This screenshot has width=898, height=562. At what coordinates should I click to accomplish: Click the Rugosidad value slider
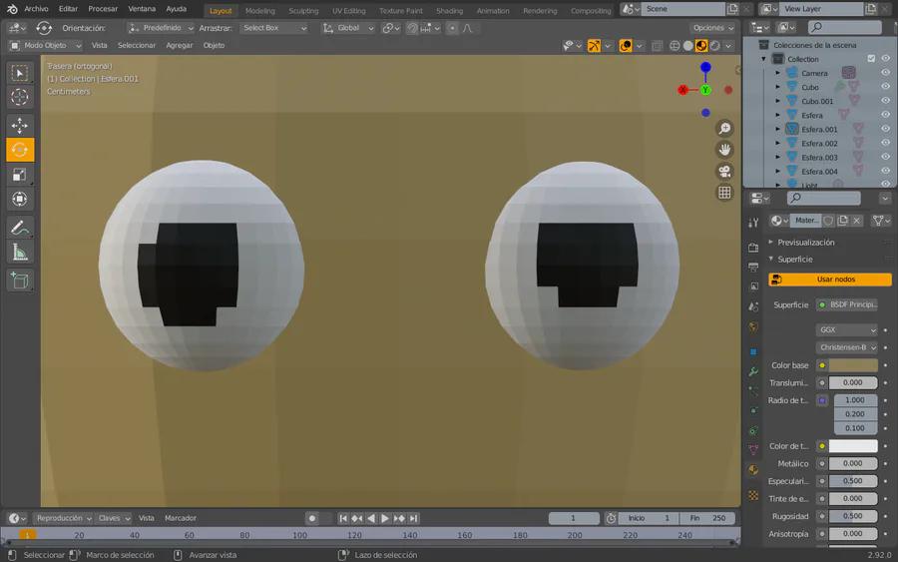(853, 516)
